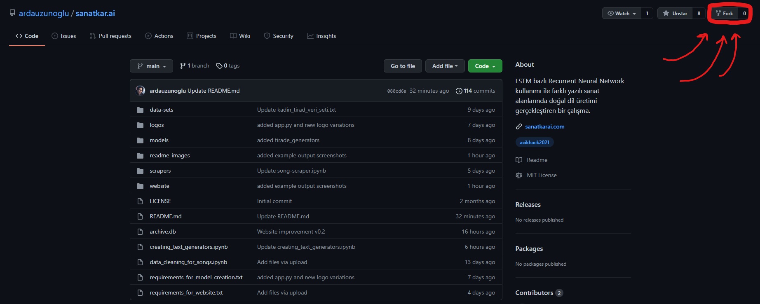This screenshot has width=760, height=304.
Task: Open commit 'added tirade_generators'
Action: (288, 140)
